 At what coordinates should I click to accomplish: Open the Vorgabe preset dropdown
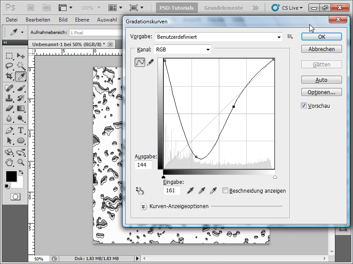(218, 37)
